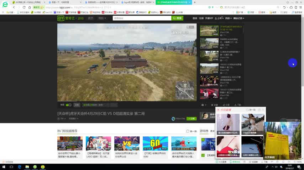The height and width of the screenshot is (170, 304).
Task: Close the floating ad above the yellow billboard image
Action: tap(299, 120)
